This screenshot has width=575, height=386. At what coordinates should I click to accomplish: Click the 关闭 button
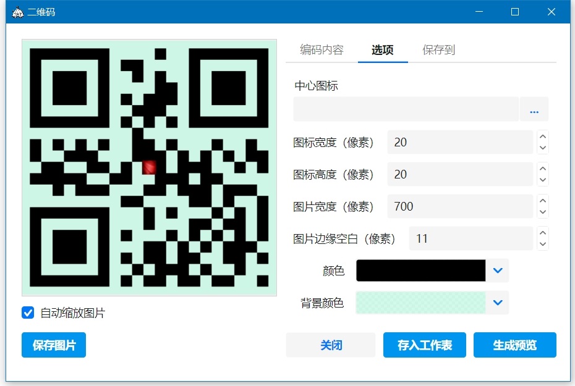coord(331,345)
